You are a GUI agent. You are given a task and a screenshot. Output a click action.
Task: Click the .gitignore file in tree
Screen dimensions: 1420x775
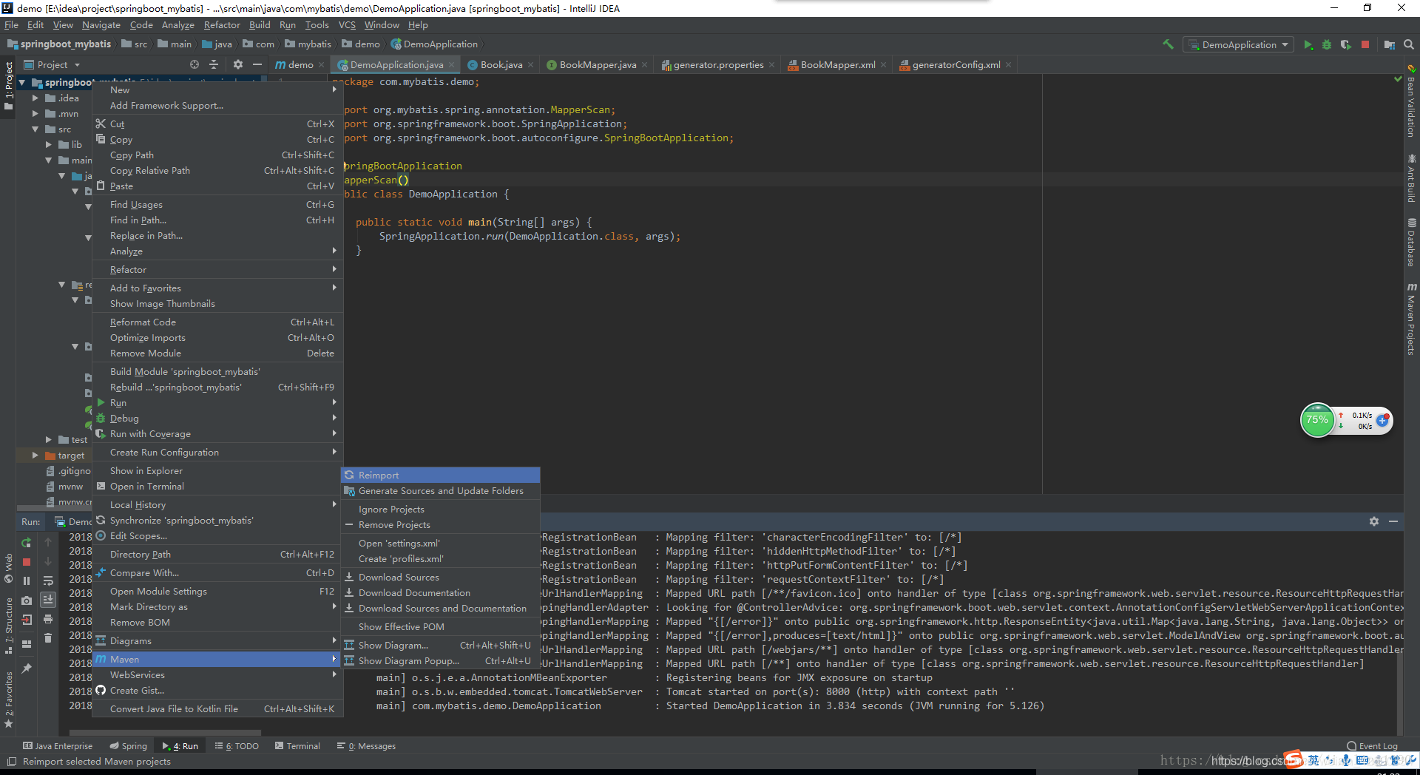68,470
